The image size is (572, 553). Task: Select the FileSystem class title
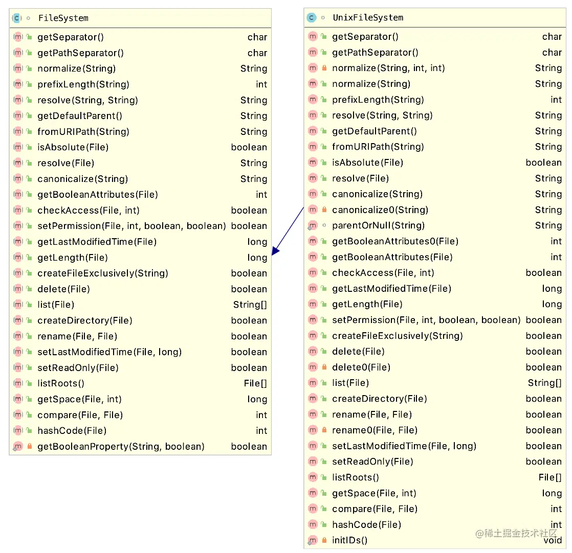pyautogui.click(x=63, y=18)
